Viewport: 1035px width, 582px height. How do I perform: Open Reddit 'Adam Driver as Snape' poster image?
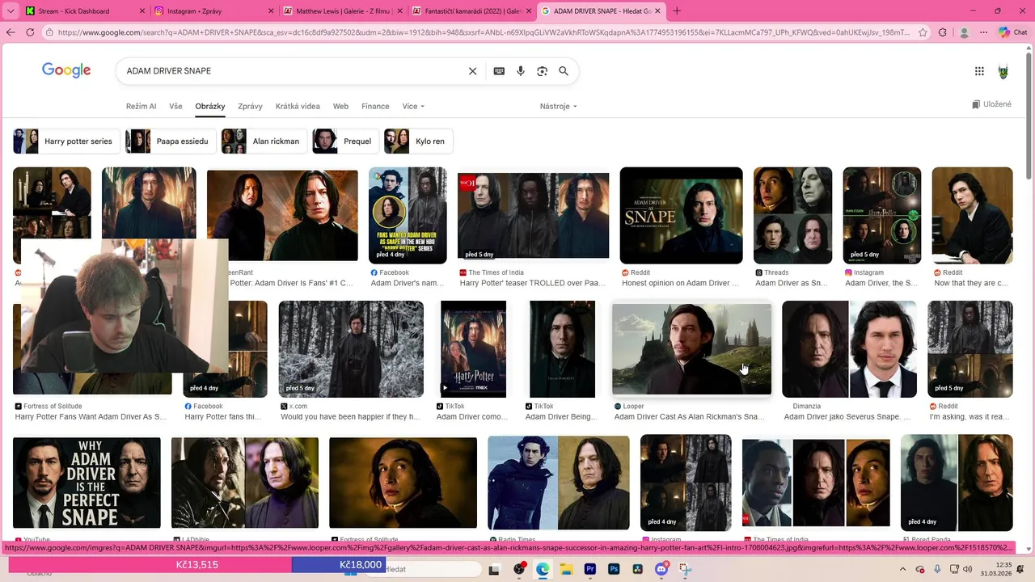tap(681, 215)
